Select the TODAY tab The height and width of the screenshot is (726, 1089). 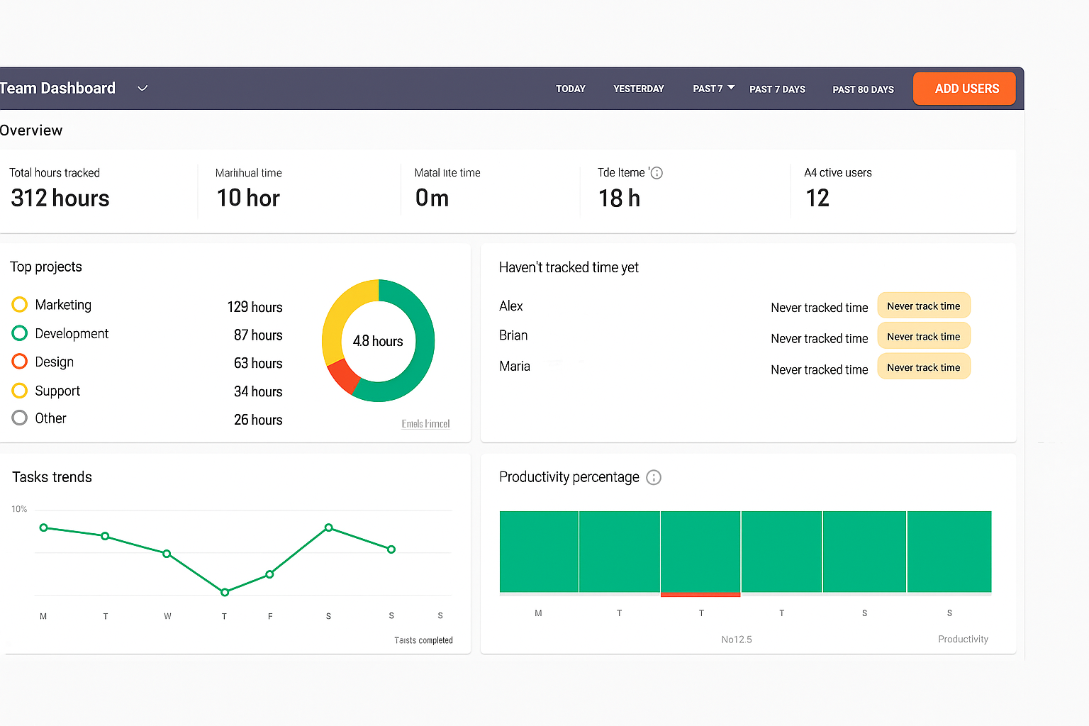pos(570,89)
